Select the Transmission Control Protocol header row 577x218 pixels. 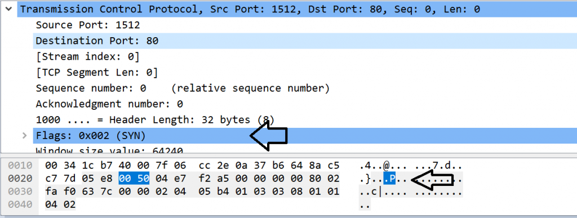297,9
